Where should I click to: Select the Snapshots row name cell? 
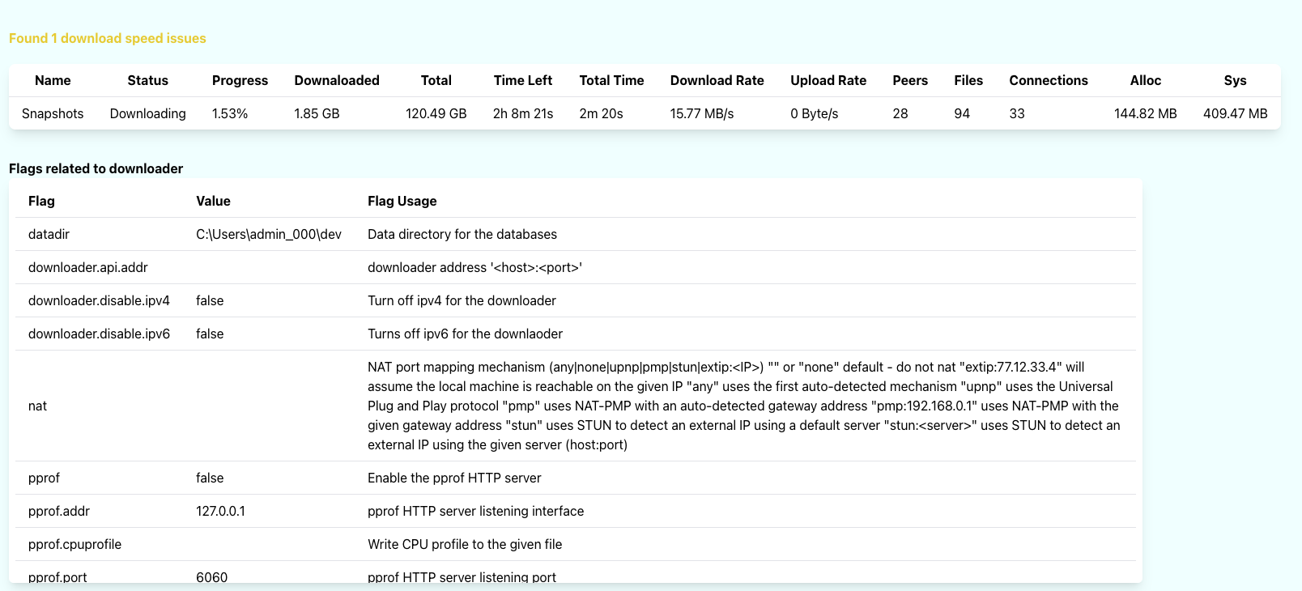coord(53,113)
